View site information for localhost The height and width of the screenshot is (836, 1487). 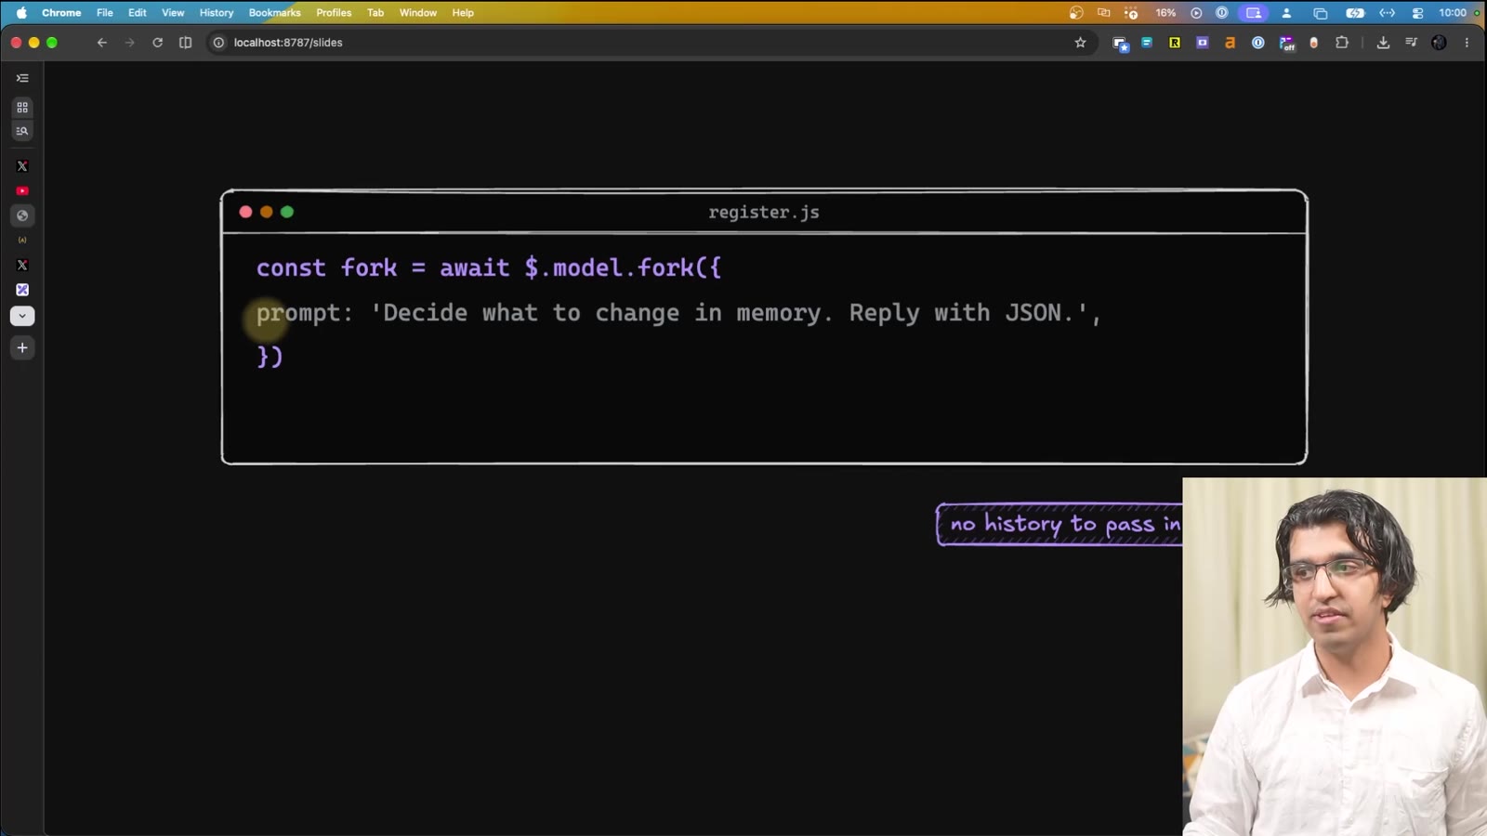[x=219, y=43]
